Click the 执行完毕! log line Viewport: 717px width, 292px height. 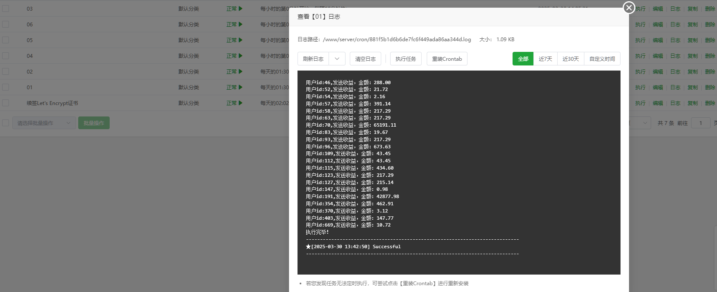(x=317, y=232)
